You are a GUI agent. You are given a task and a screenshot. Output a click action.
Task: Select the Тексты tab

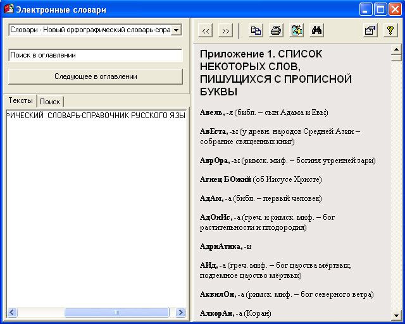[21, 101]
